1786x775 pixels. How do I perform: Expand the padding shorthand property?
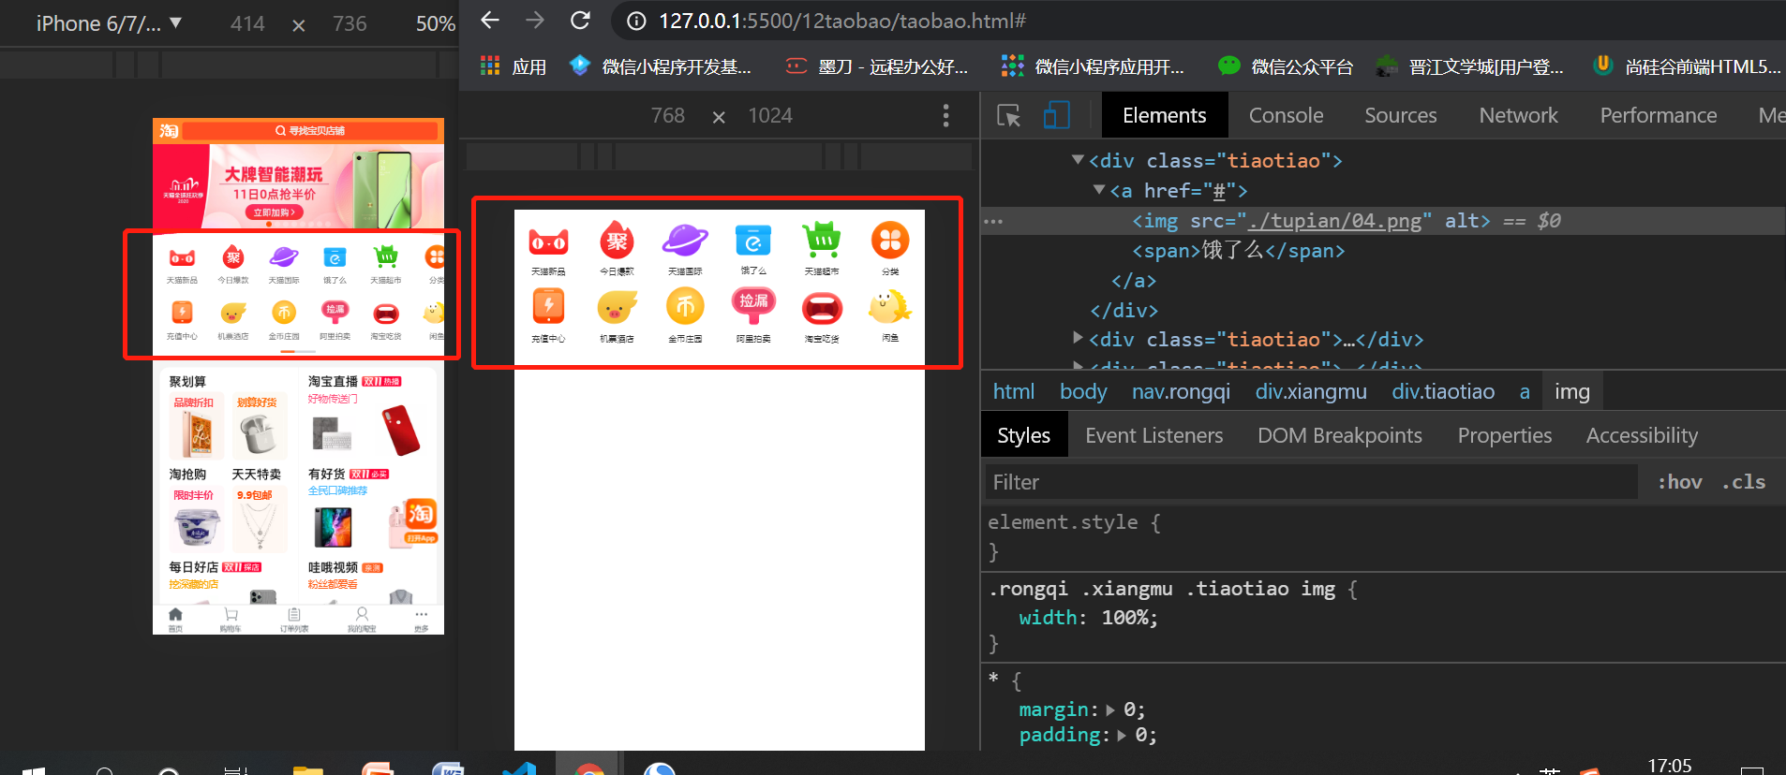point(1123,736)
